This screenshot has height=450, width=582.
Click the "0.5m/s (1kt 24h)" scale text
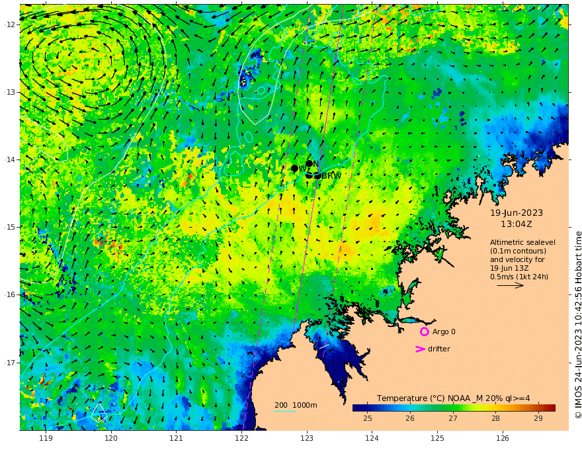[x=519, y=277]
